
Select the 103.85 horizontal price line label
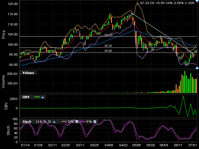click(x=108, y=35)
